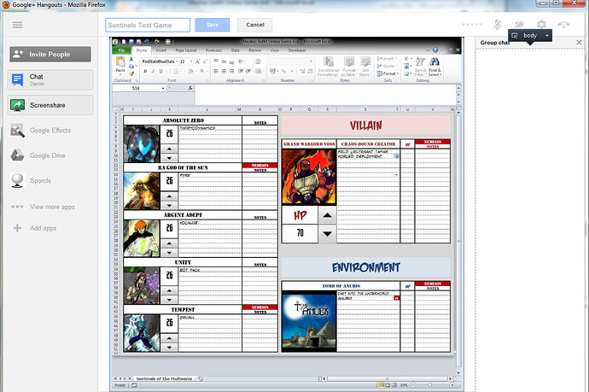
Task: Click the Insert Function fx icon
Action: point(190,88)
